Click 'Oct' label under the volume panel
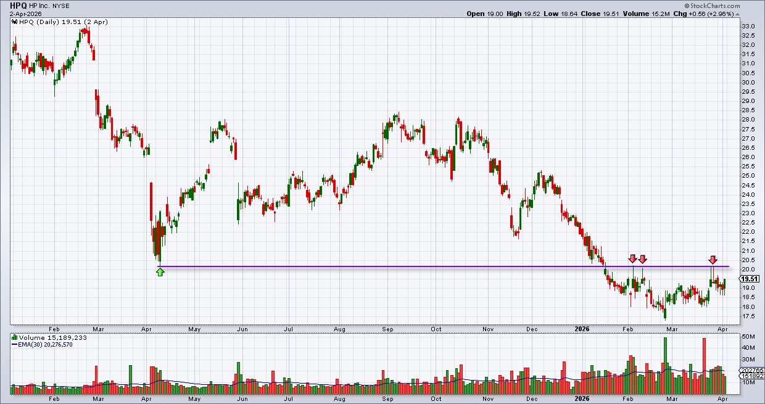 click(x=436, y=399)
